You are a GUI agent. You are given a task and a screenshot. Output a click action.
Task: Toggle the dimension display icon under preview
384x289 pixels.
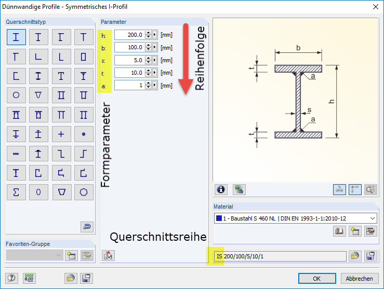(x=339, y=189)
